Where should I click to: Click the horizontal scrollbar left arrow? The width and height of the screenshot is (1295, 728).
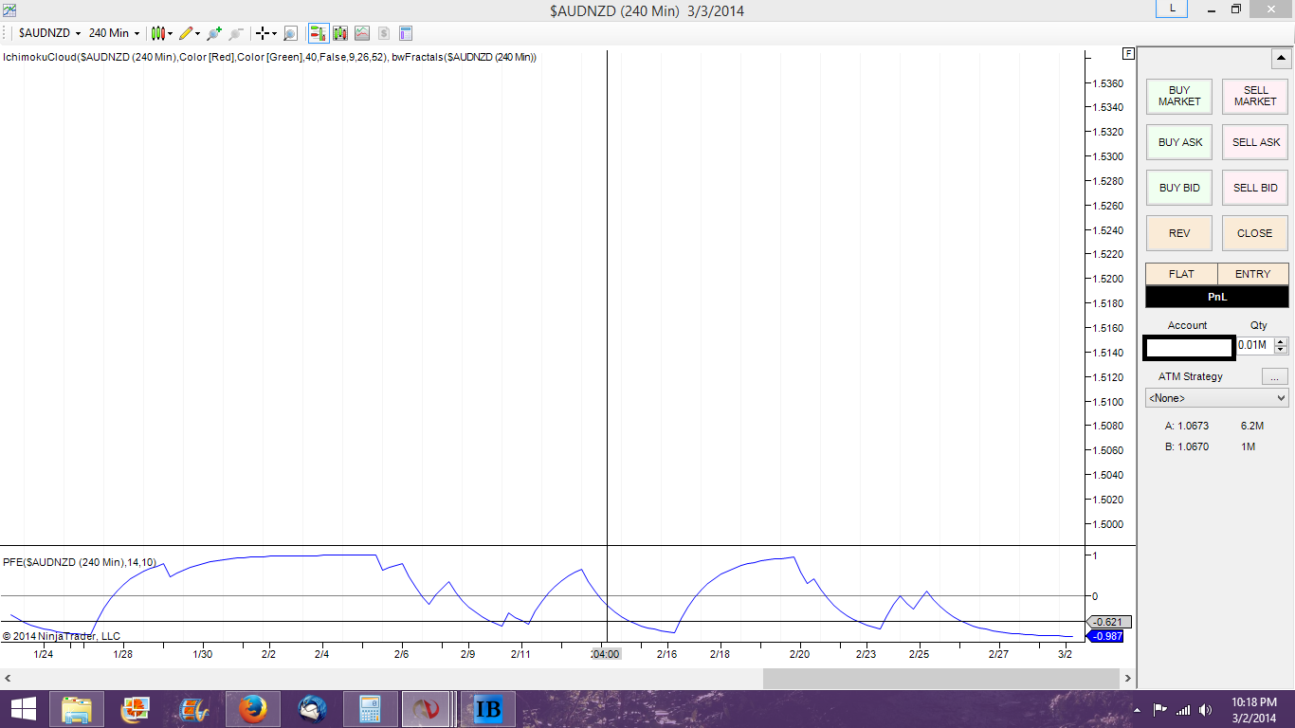9,679
